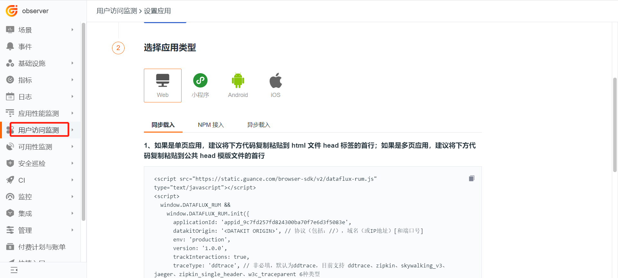Open the 指标 menu label
Image resolution: width=618 pixels, height=278 pixels.
pos(25,80)
